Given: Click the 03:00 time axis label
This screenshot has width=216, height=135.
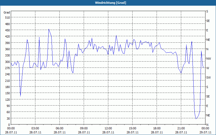Looking at the screenshot, I should [x=35, y=129].
